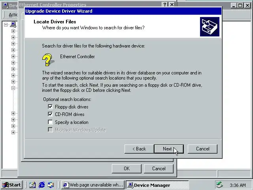Screen dimensions: 253x190
Task: Click the Floppy disk drives label text
Action: (x=72, y=107)
